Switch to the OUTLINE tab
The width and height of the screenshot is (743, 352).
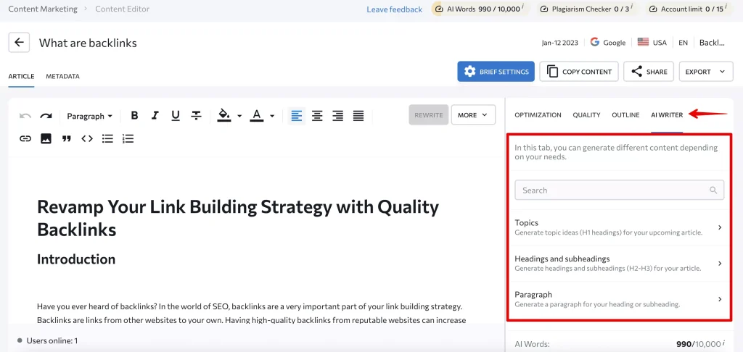point(625,114)
